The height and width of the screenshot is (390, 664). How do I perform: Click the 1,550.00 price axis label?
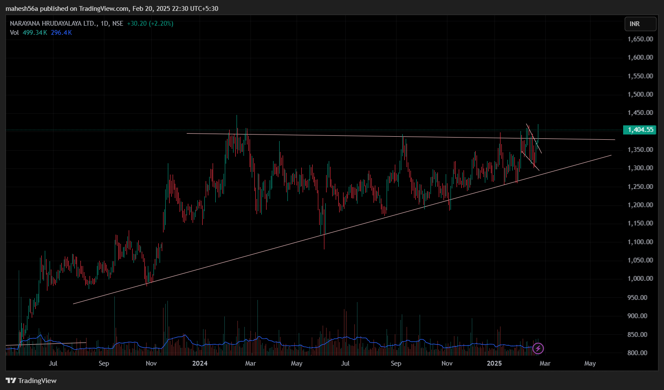(640, 76)
